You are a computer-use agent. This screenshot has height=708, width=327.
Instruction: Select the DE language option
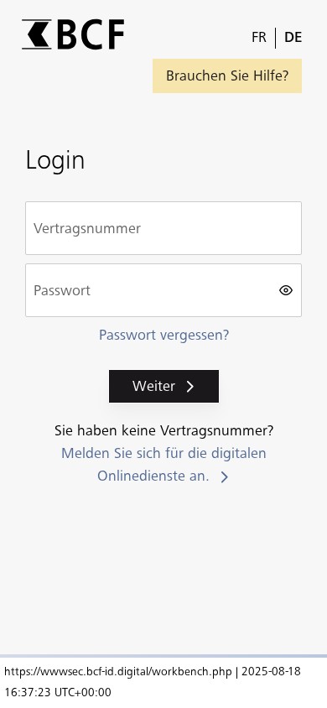(x=293, y=37)
